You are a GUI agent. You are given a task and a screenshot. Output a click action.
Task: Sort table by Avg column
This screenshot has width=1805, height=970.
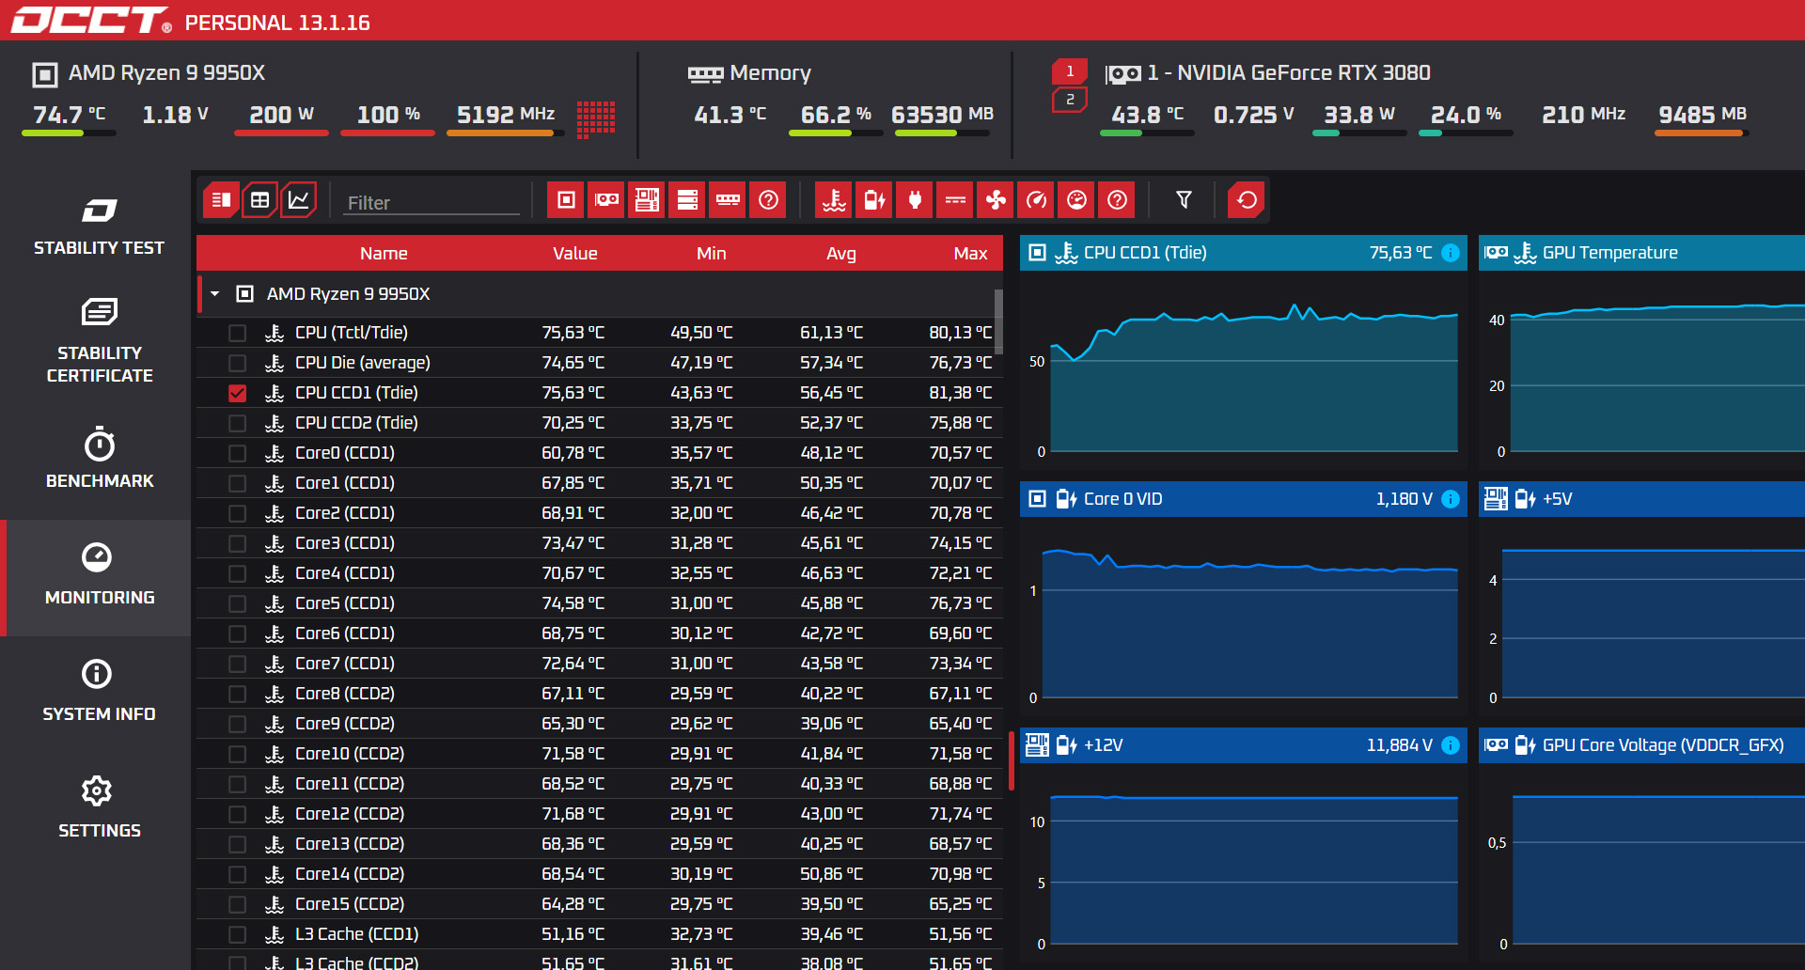pos(840,253)
